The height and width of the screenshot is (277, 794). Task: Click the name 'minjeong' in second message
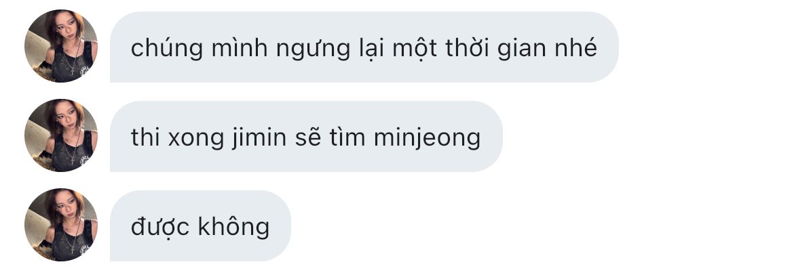tap(428, 138)
